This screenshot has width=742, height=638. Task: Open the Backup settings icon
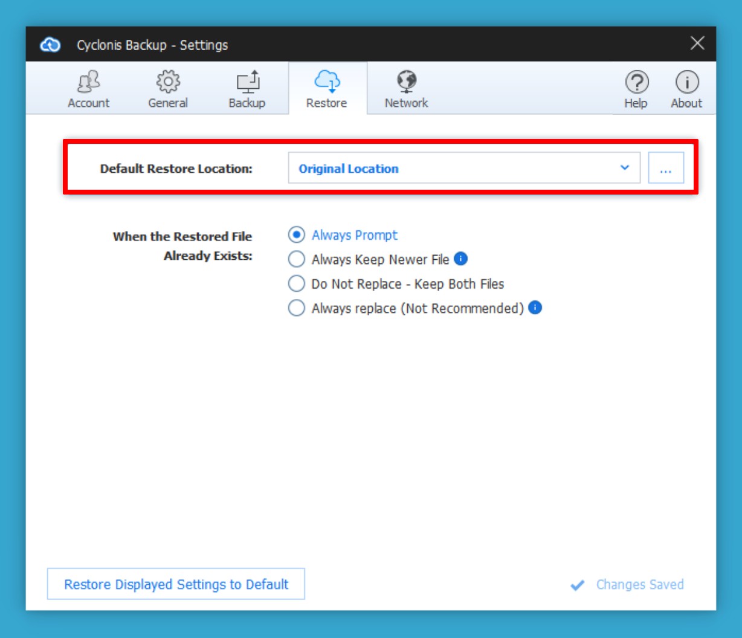click(247, 82)
